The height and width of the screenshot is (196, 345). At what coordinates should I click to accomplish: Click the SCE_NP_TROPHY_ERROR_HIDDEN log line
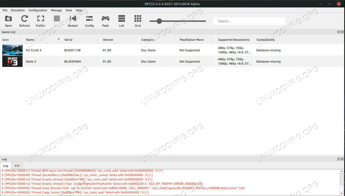(x=102, y=184)
